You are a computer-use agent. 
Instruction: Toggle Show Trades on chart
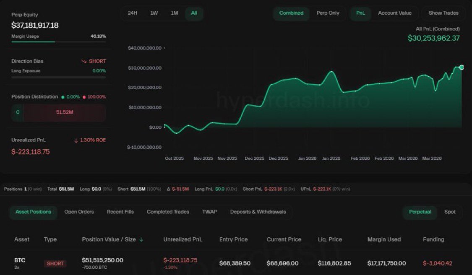(443, 13)
